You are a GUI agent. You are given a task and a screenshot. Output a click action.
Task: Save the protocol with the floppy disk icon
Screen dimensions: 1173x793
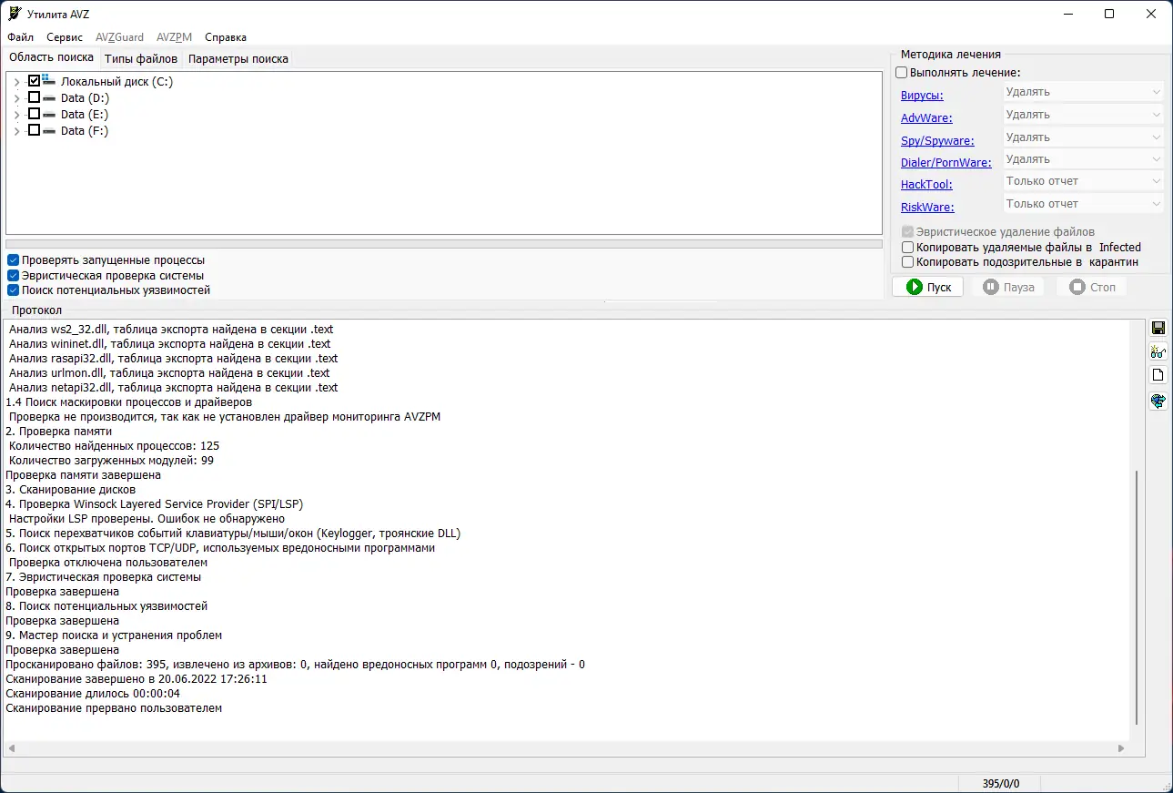point(1158,328)
